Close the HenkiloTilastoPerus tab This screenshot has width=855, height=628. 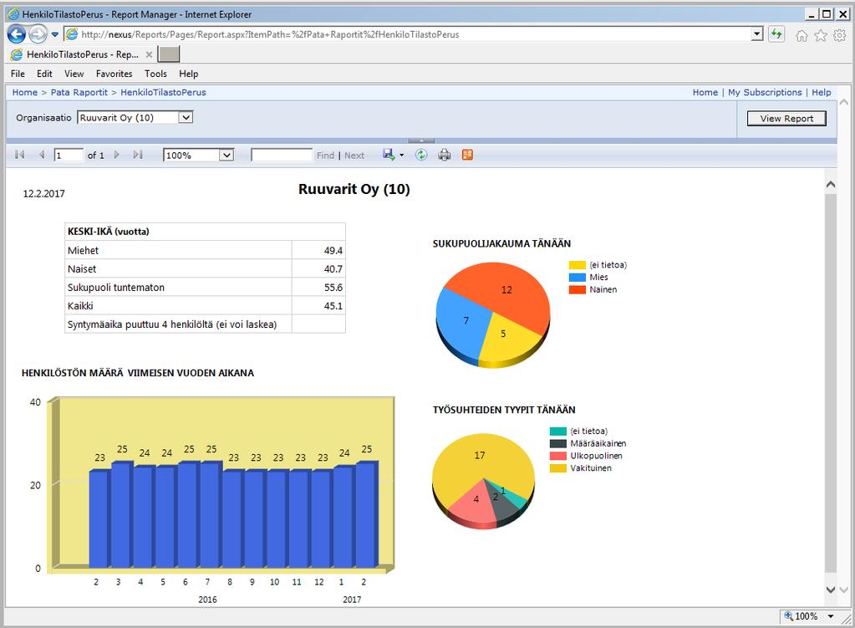(x=149, y=54)
